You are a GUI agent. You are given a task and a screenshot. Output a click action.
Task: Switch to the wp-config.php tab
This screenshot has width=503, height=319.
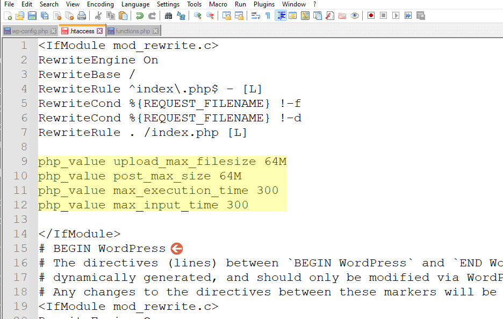tap(30, 31)
